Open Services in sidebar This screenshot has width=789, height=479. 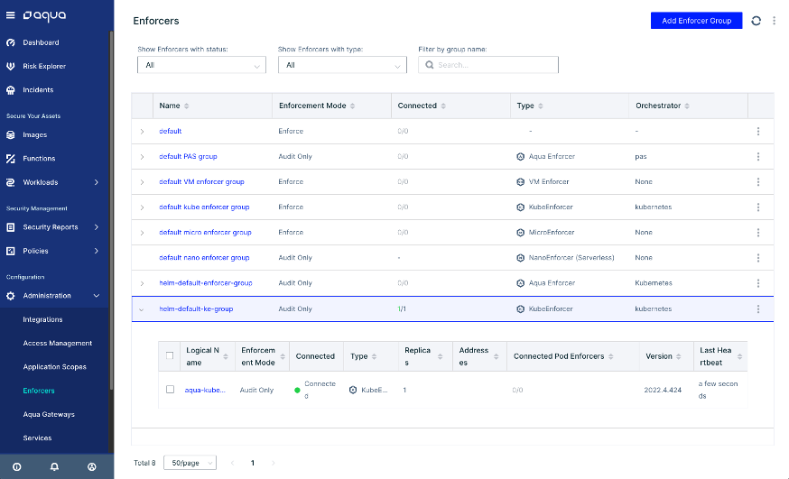point(37,438)
